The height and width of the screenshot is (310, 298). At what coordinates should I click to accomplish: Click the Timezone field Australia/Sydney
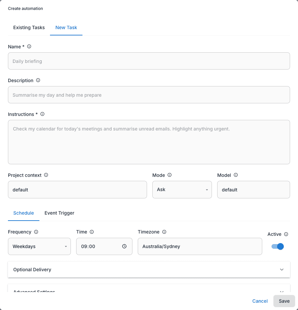(200, 246)
